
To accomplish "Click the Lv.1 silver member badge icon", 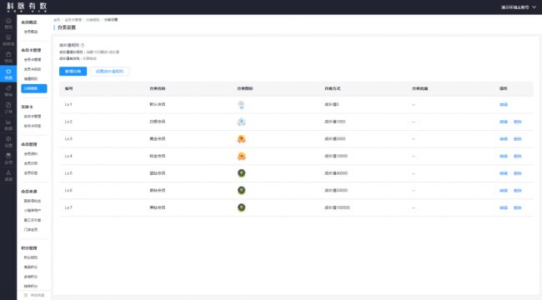I will [x=241, y=104].
